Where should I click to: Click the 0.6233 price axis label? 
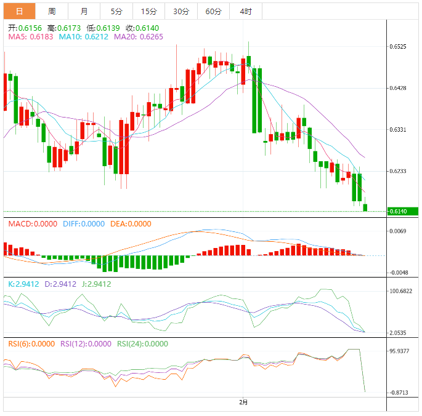398,171
